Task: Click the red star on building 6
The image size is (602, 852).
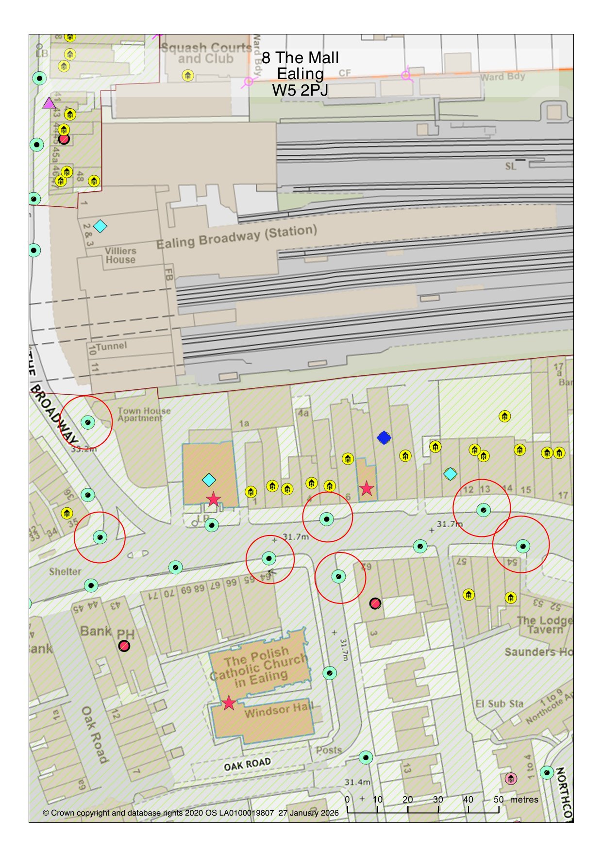Action: pyautogui.click(x=367, y=489)
